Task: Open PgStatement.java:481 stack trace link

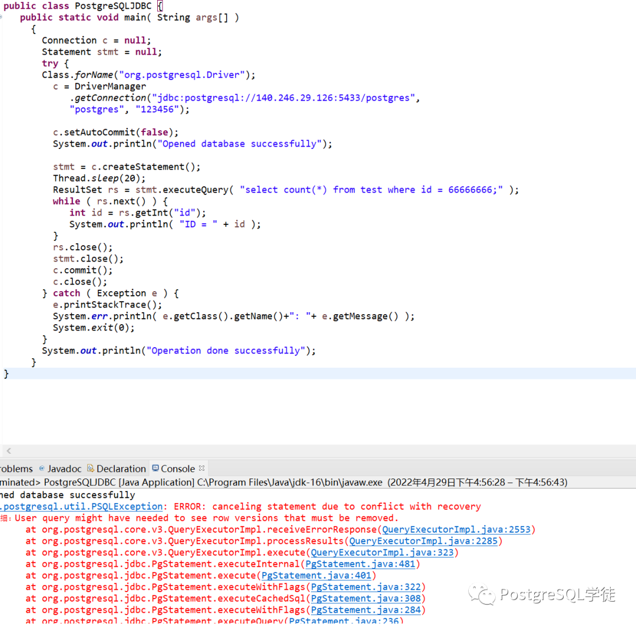Action: click(360, 564)
